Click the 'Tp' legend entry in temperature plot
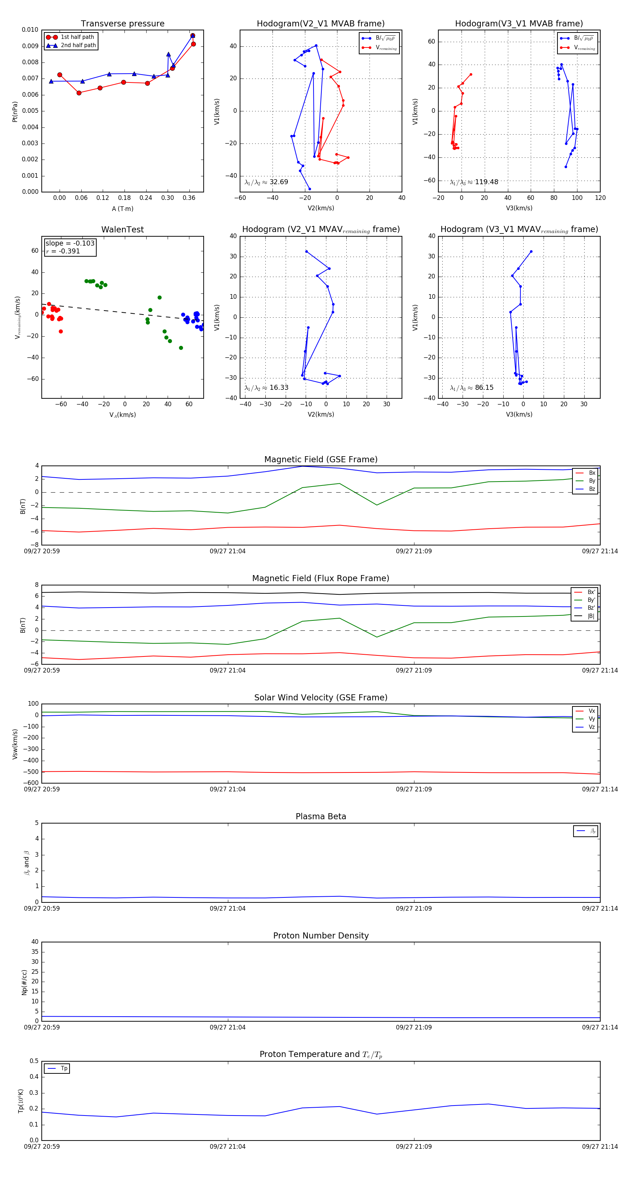 click(57, 1069)
